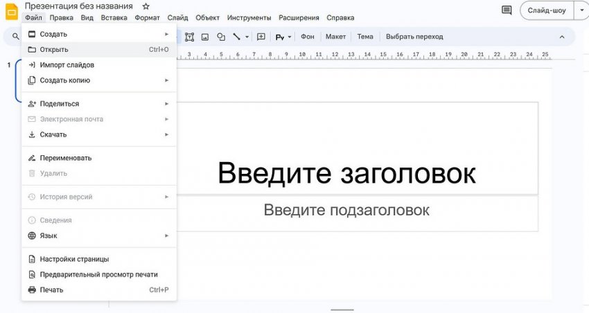This screenshot has height=313, width=589.
Task: Click the 'Выбрать переход' toolbar button
Action: click(x=414, y=37)
